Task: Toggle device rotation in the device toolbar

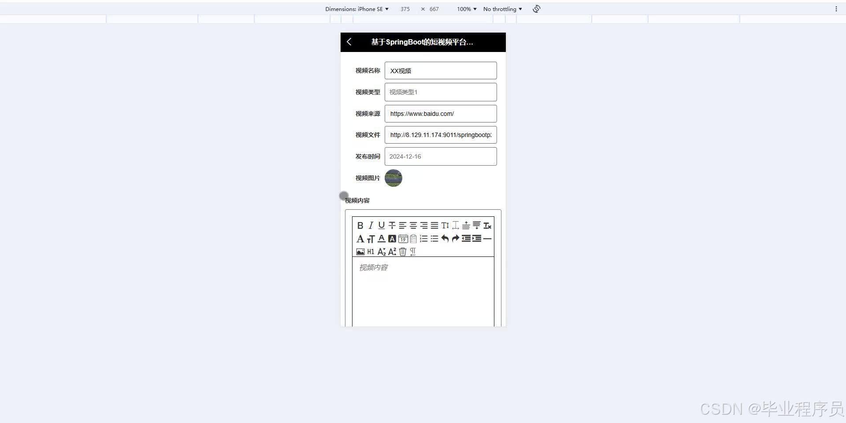Action: [536, 9]
